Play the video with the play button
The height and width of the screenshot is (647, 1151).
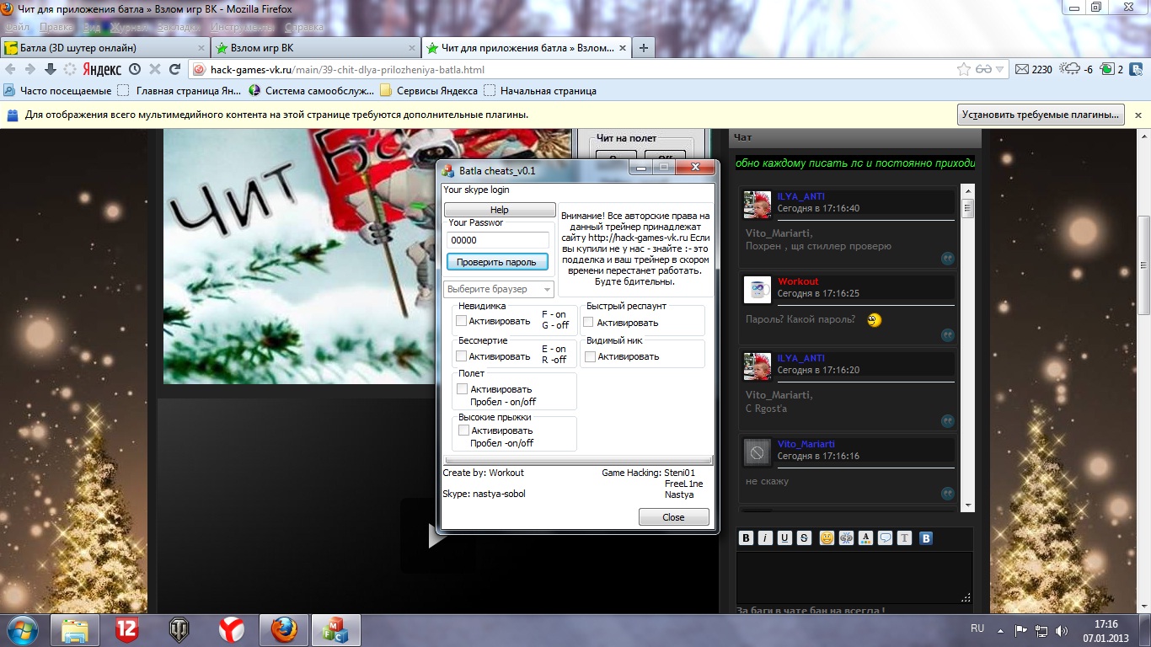coord(436,536)
